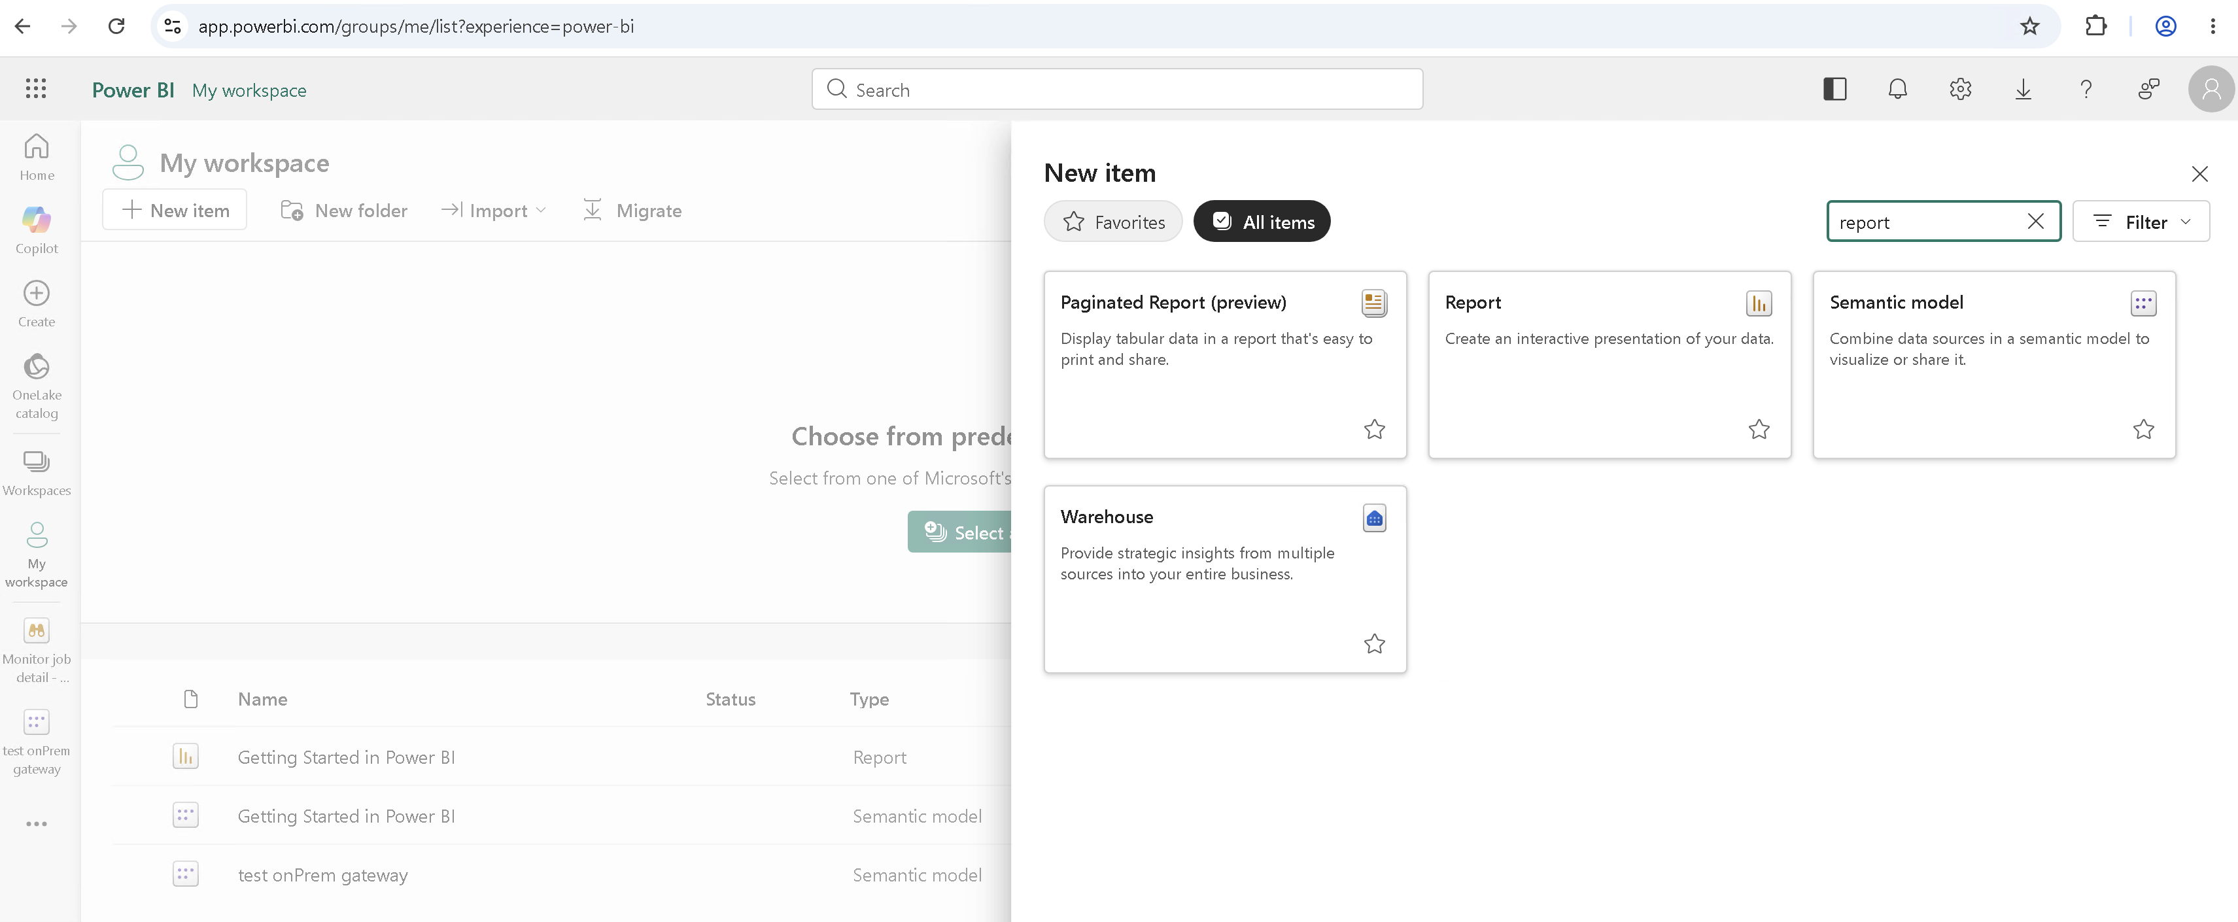Select the All items tab
Image resolution: width=2238 pixels, height=922 pixels.
click(1262, 222)
